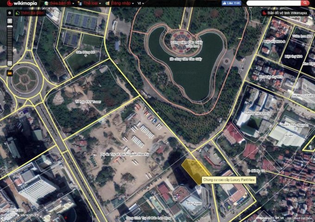315x222 pixels.
Task: Open the Bản đồ vệ tinh Wikimapia layer selector
Action: point(285,13)
